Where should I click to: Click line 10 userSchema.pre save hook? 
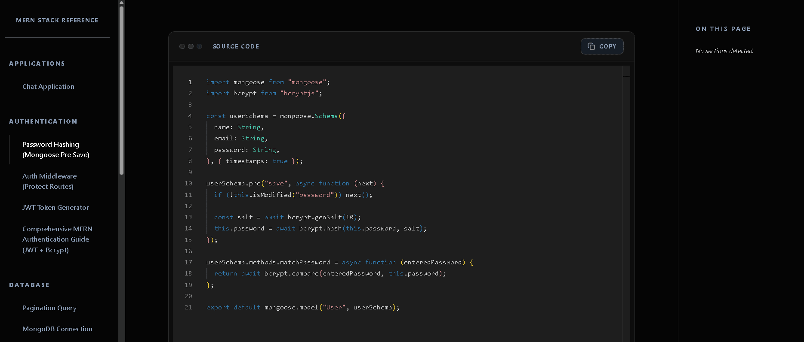pyautogui.click(x=295, y=183)
